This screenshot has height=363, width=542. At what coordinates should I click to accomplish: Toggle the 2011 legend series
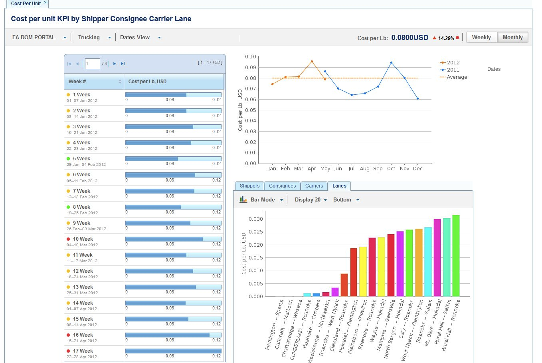[450, 70]
